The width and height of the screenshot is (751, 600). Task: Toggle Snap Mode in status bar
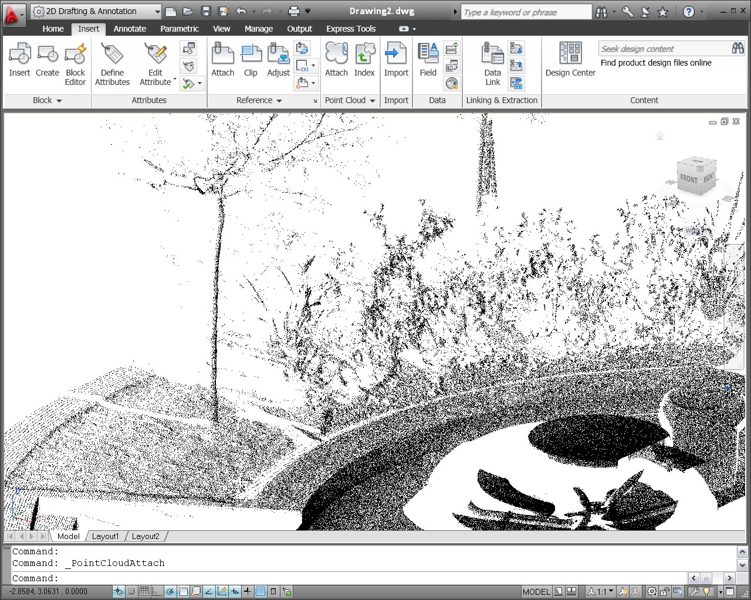tap(131, 591)
